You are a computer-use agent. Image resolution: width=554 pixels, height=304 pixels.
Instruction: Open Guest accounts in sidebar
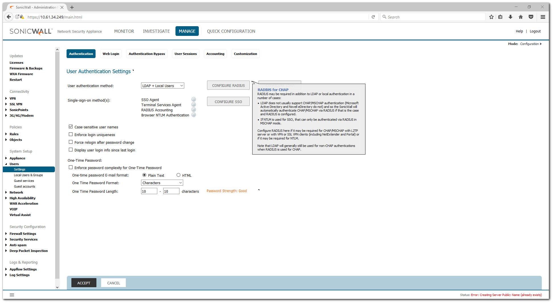[24, 186]
